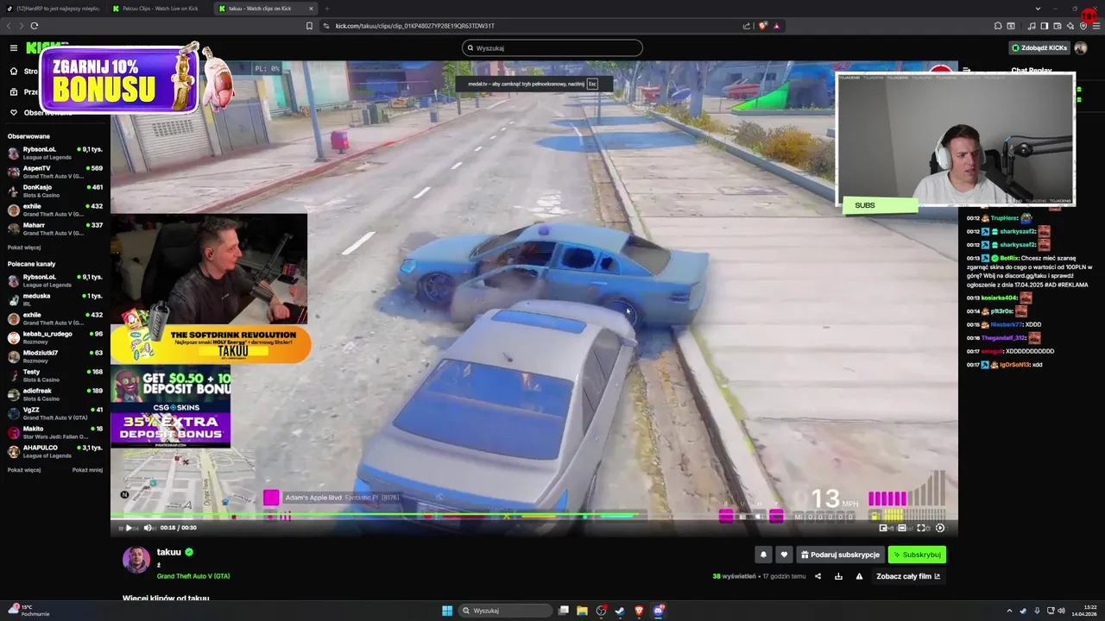Open Grand Theft Auto V (GTA) category link
This screenshot has height=621, width=1105.
193,576
